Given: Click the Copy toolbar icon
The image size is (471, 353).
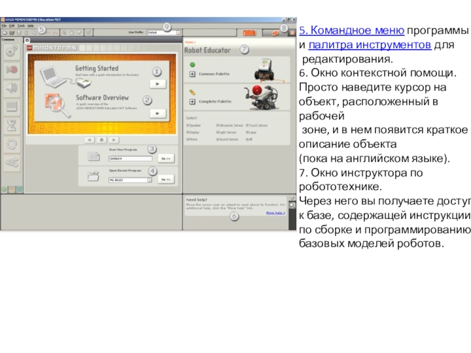Looking at the screenshot, I should (x=34, y=32).
